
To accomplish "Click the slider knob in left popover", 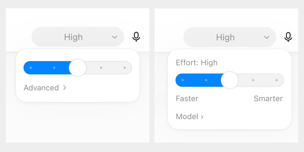I will point(78,68).
